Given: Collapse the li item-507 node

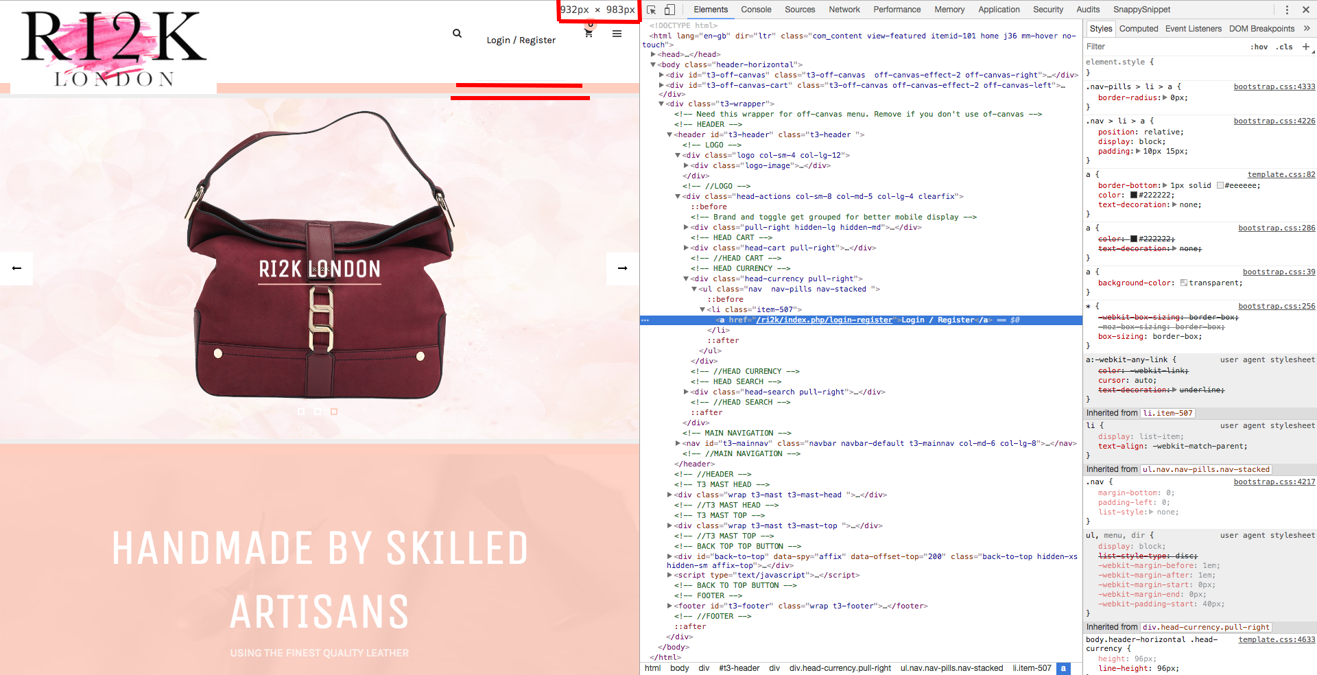Looking at the screenshot, I should pyautogui.click(x=702, y=310).
